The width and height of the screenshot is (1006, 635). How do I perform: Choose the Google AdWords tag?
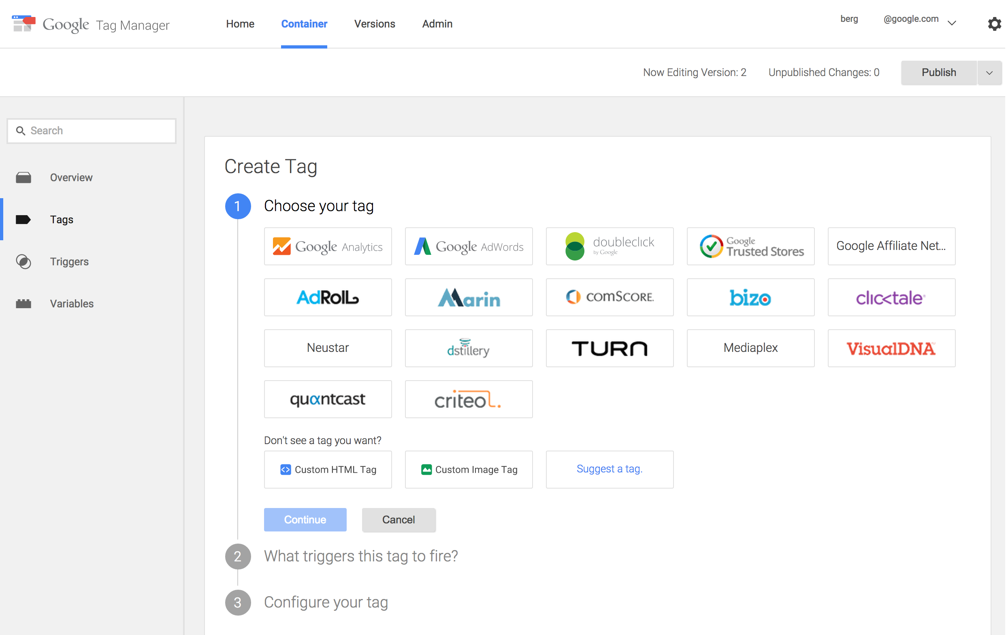[x=468, y=246]
